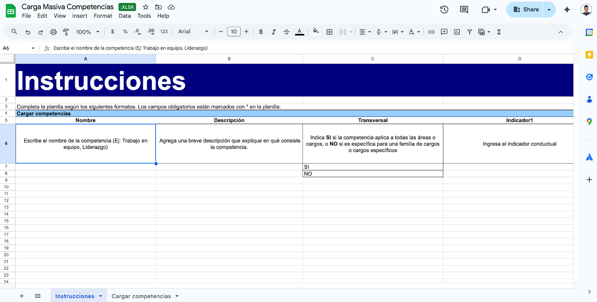Expand the 100% zoom dropdown

tap(88, 32)
